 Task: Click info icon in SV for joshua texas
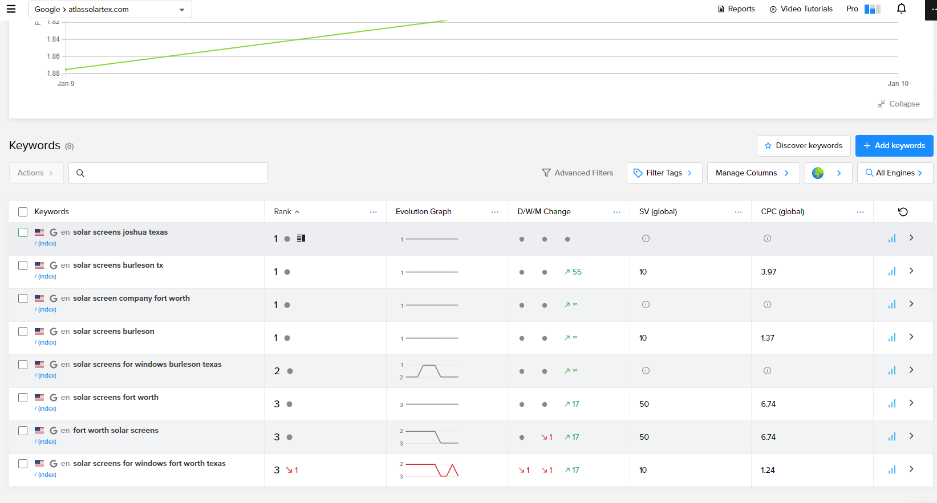coord(646,239)
